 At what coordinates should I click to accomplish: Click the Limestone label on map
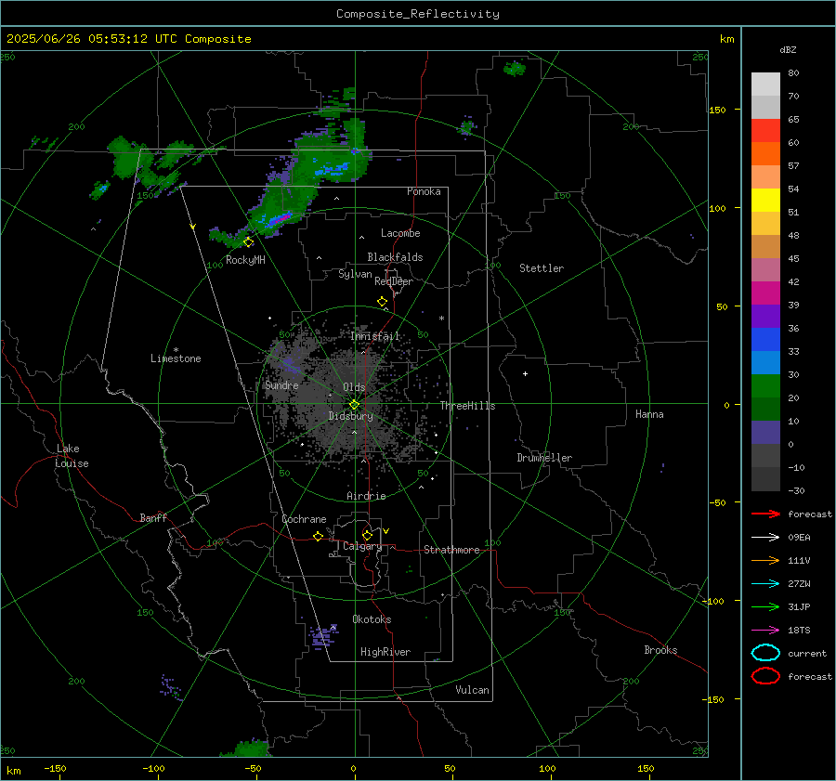(x=176, y=358)
